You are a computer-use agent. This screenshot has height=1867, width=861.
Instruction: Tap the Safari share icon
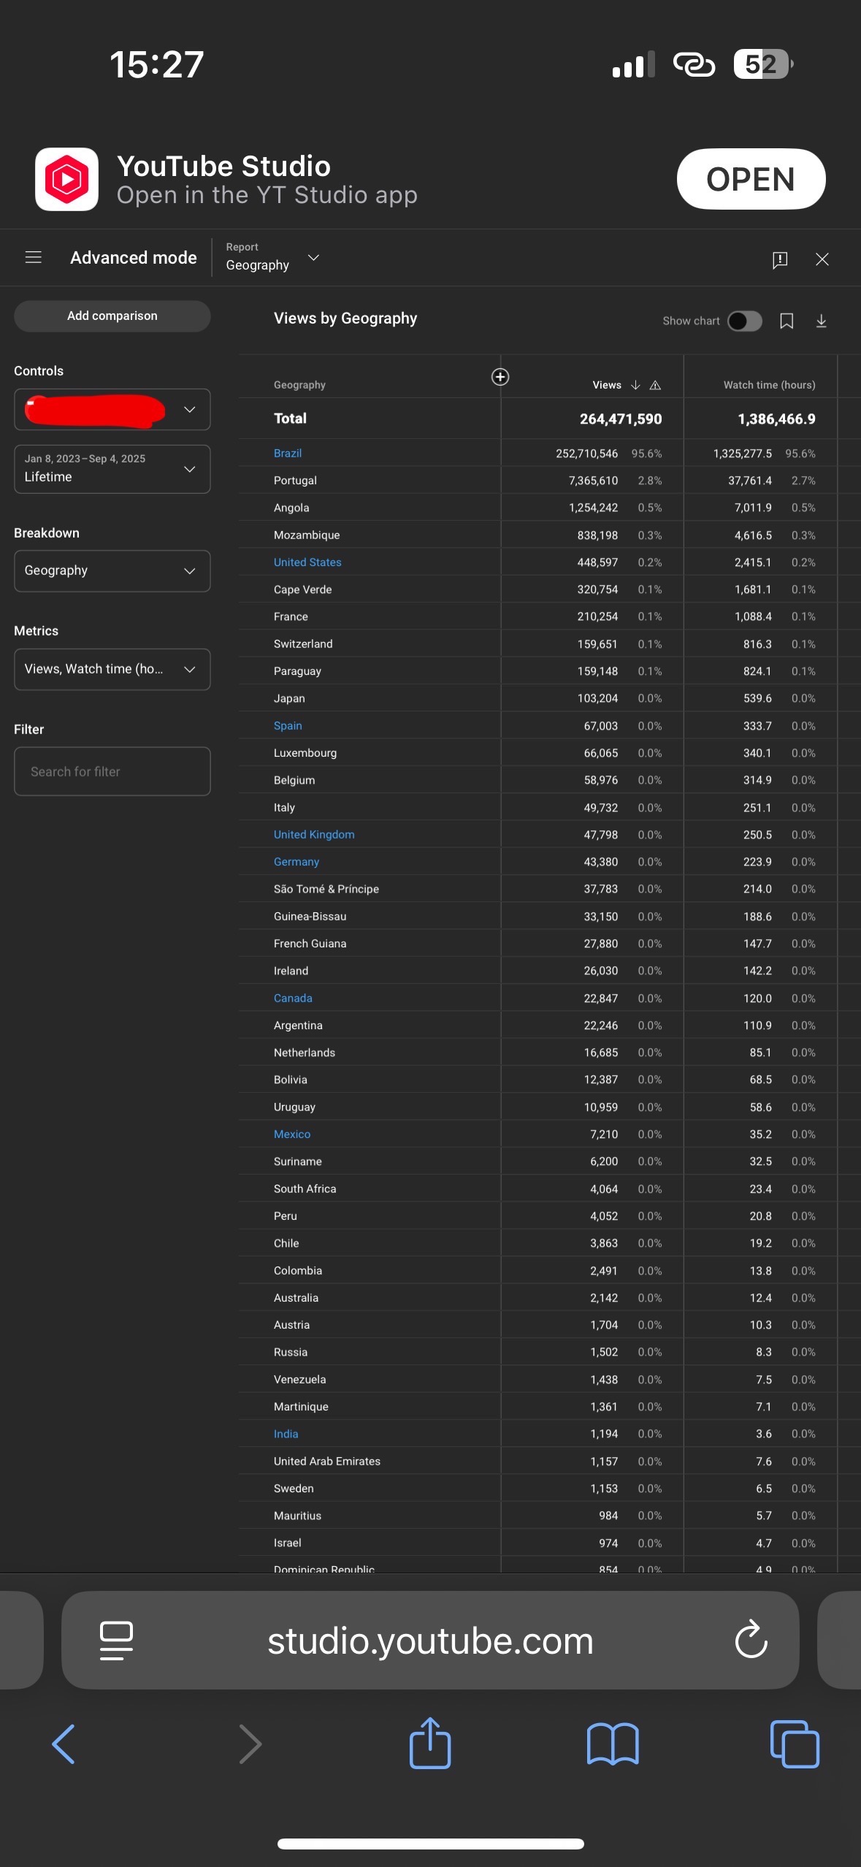(x=430, y=1744)
